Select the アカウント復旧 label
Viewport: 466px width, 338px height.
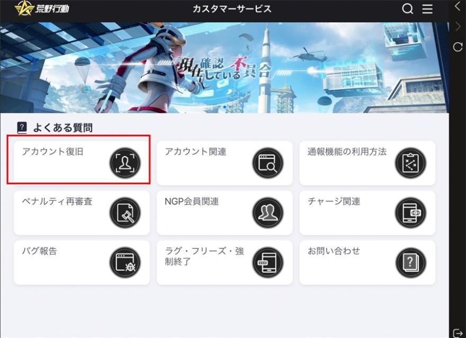[52, 152]
